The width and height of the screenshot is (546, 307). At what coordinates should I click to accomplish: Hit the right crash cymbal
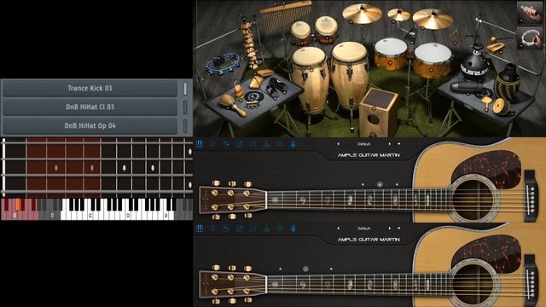tap(433, 19)
